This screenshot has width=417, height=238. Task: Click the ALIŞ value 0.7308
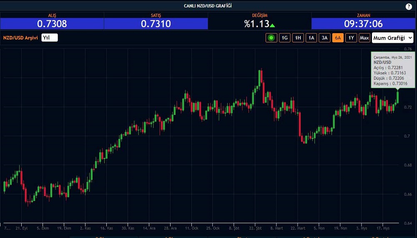(52, 24)
